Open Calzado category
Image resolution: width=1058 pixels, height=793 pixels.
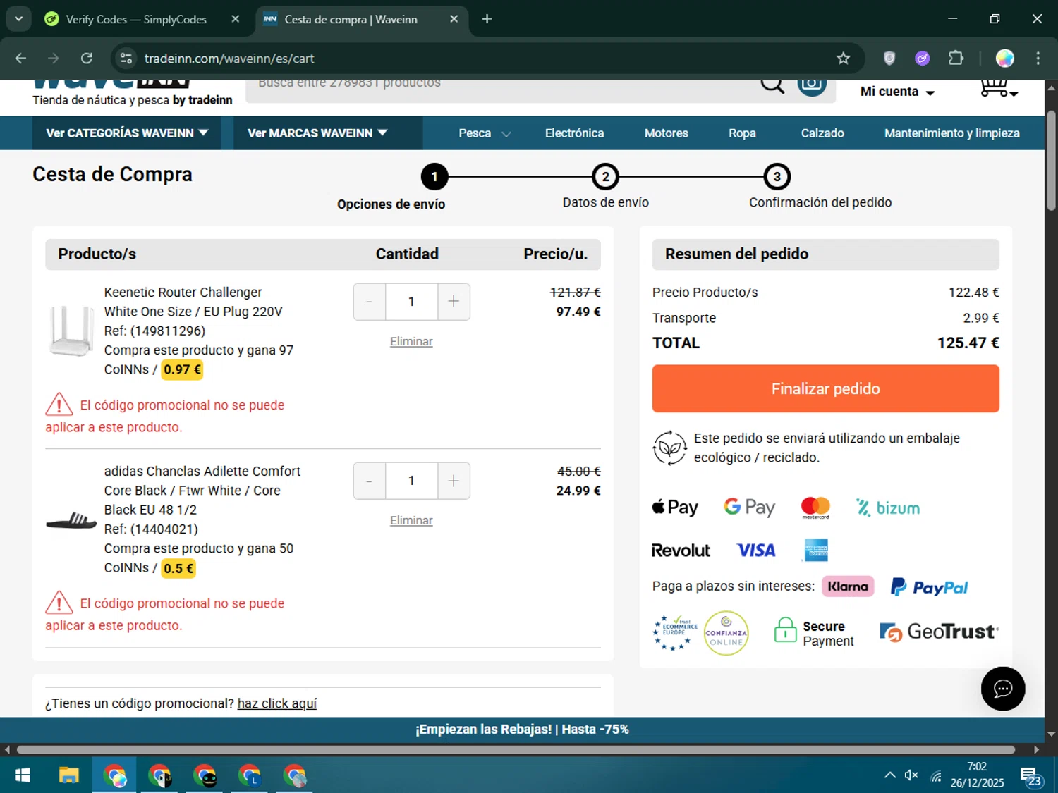(x=822, y=133)
